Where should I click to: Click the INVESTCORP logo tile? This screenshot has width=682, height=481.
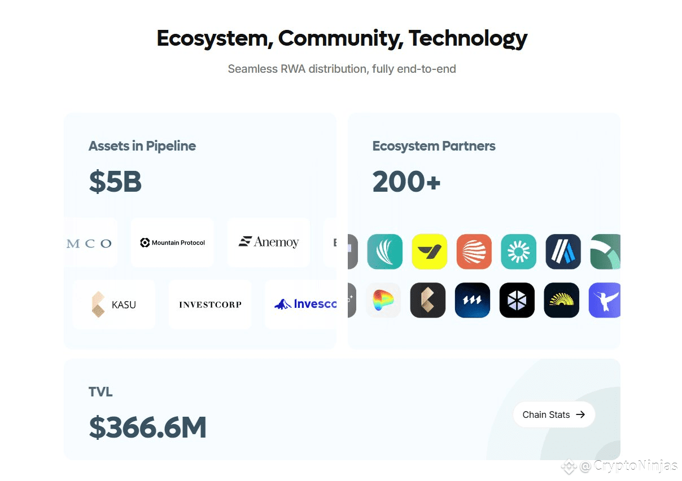click(210, 305)
